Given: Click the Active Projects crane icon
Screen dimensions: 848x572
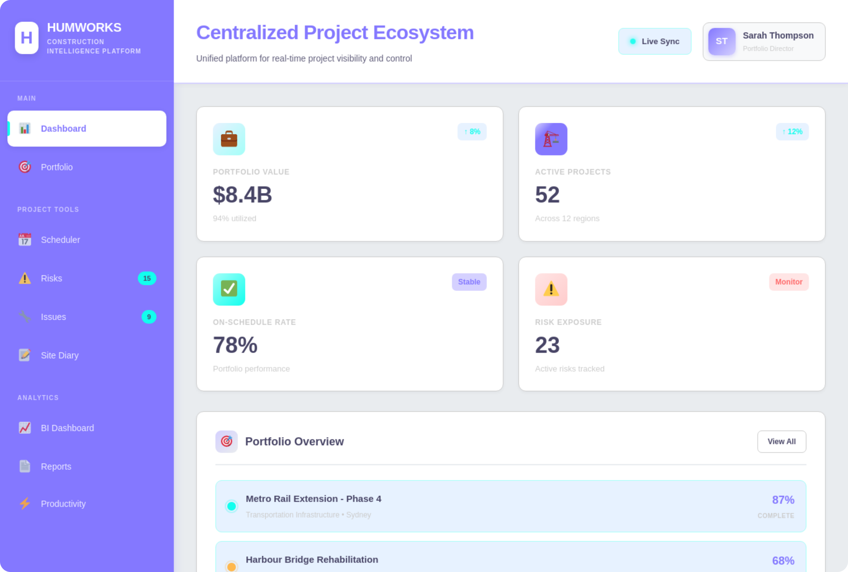Looking at the screenshot, I should [551, 139].
